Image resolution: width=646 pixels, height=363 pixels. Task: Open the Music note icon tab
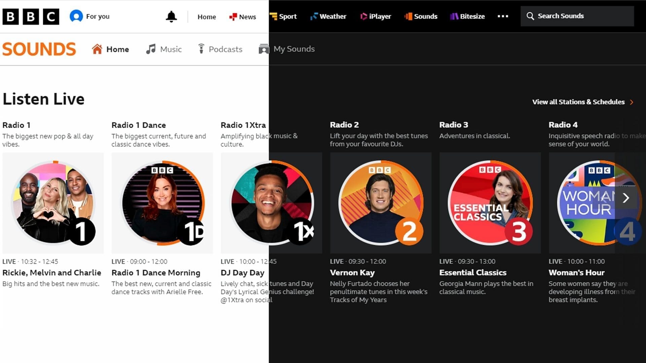[151, 49]
